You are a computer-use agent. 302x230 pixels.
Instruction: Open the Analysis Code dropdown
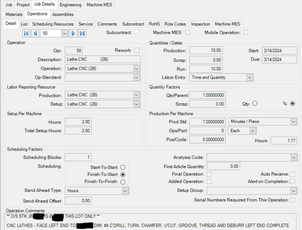coord(294,158)
